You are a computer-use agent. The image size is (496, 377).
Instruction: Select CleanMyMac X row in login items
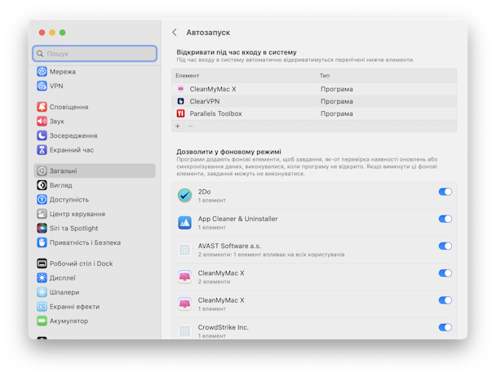coord(314,89)
